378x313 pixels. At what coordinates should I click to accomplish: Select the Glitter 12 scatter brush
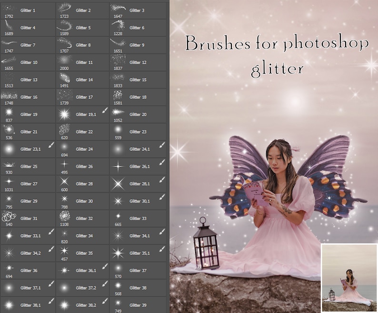tap(138, 62)
